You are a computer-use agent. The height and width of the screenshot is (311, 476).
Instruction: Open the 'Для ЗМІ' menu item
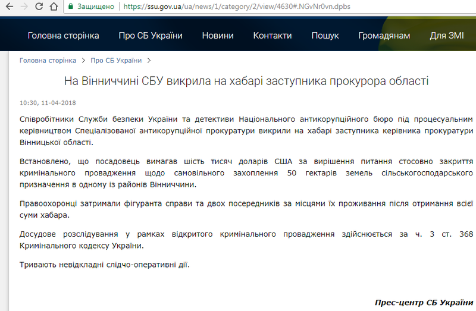point(446,36)
